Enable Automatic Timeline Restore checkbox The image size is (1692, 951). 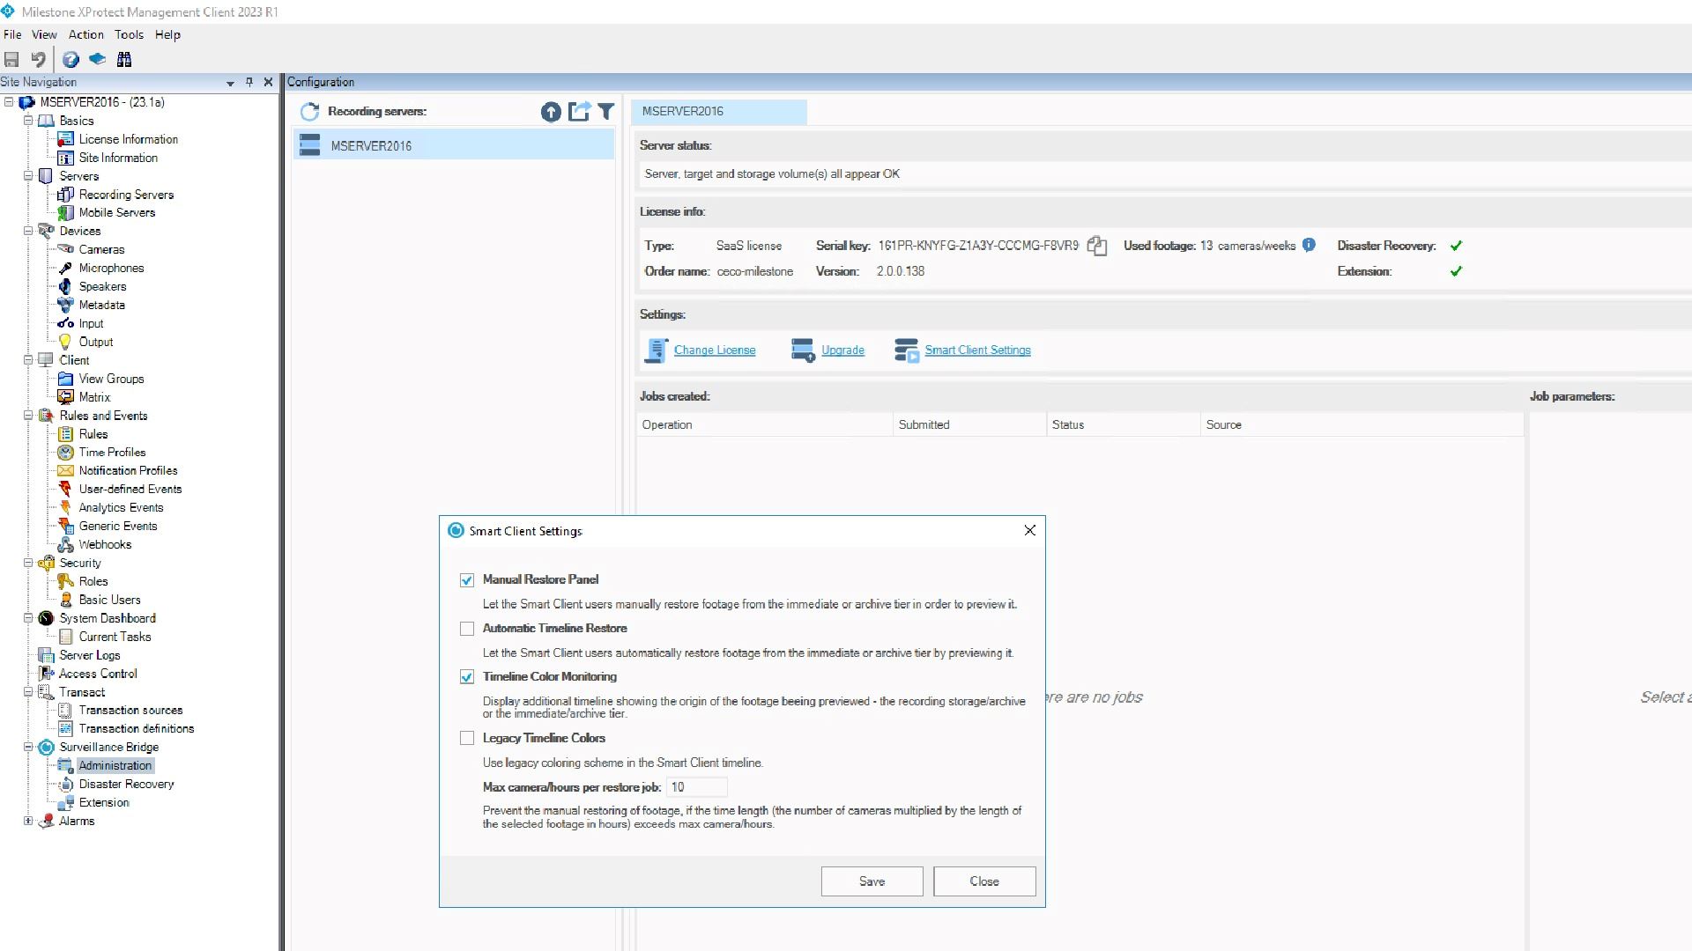click(467, 629)
